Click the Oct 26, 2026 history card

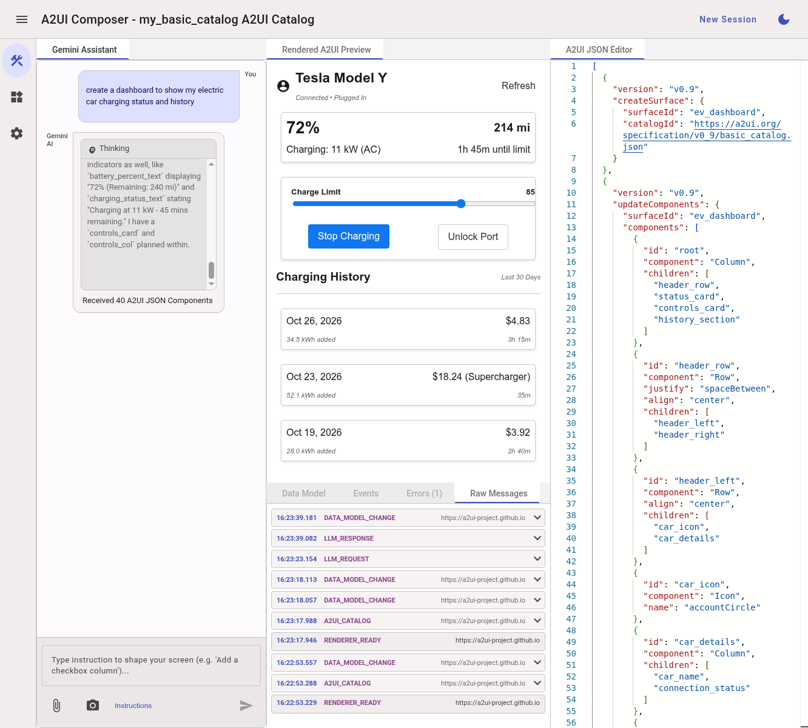408,329
